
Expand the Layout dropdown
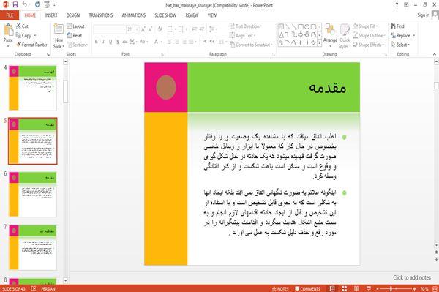tap(77, 26)
